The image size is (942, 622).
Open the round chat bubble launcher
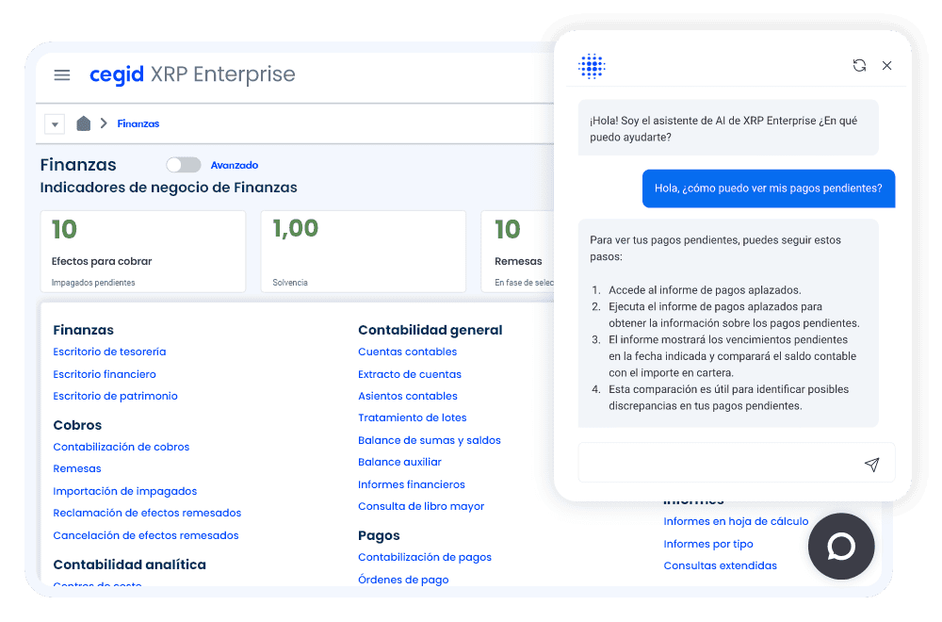click(840, 547)
